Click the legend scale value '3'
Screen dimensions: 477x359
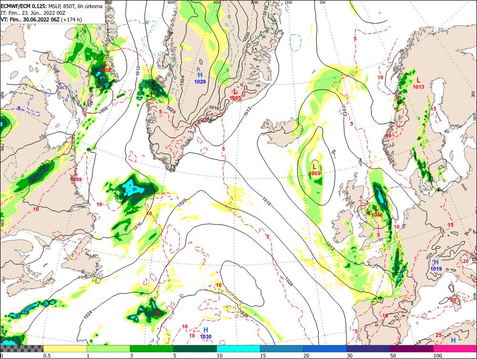(132, 356)
